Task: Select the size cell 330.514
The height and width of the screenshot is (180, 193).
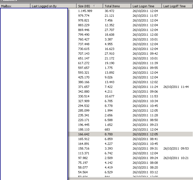Action: click(84, 96)
